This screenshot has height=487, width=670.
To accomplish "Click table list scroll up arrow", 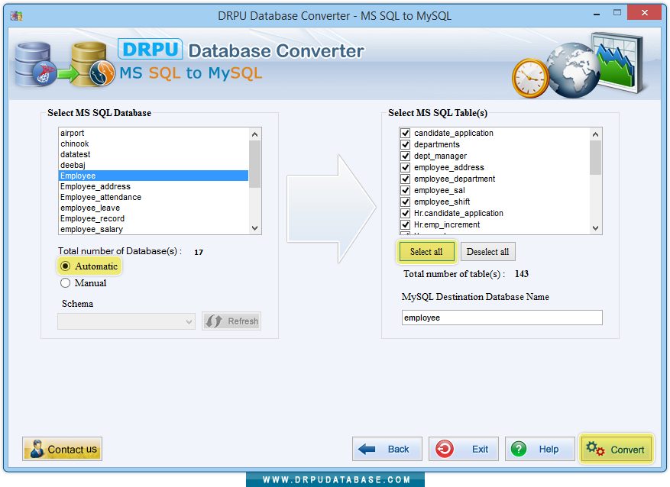I will click(x=595, y=134).
